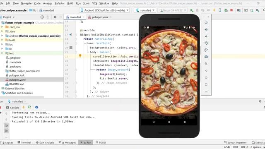Click the lightbulb quick-fix icon in editor

[x=80, y=56]
